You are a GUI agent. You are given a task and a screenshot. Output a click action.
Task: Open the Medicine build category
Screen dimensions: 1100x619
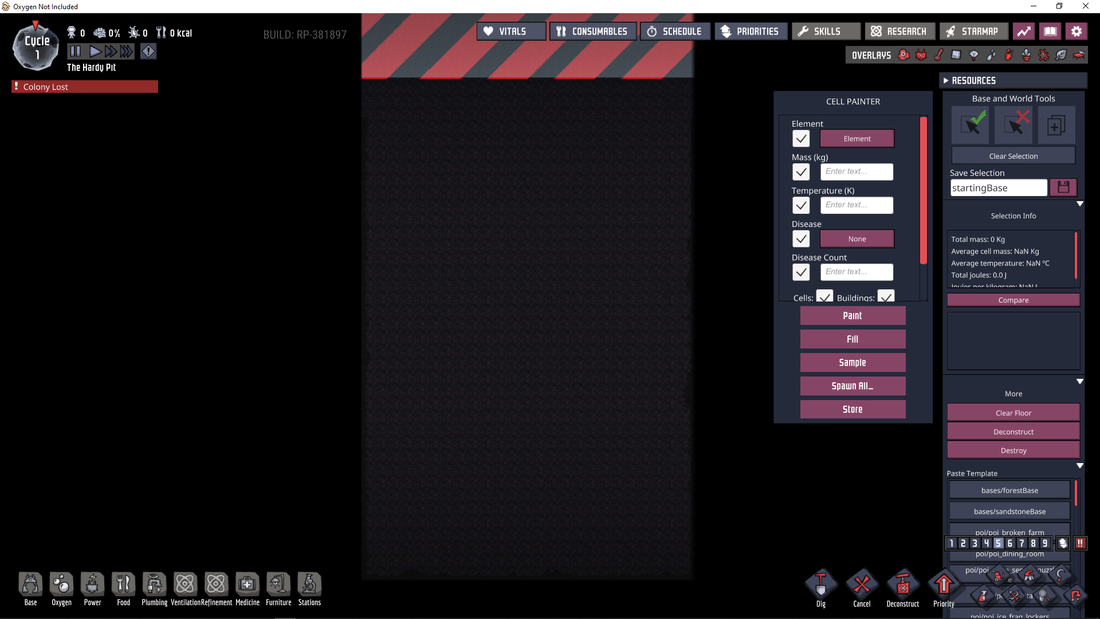point(247,585)
